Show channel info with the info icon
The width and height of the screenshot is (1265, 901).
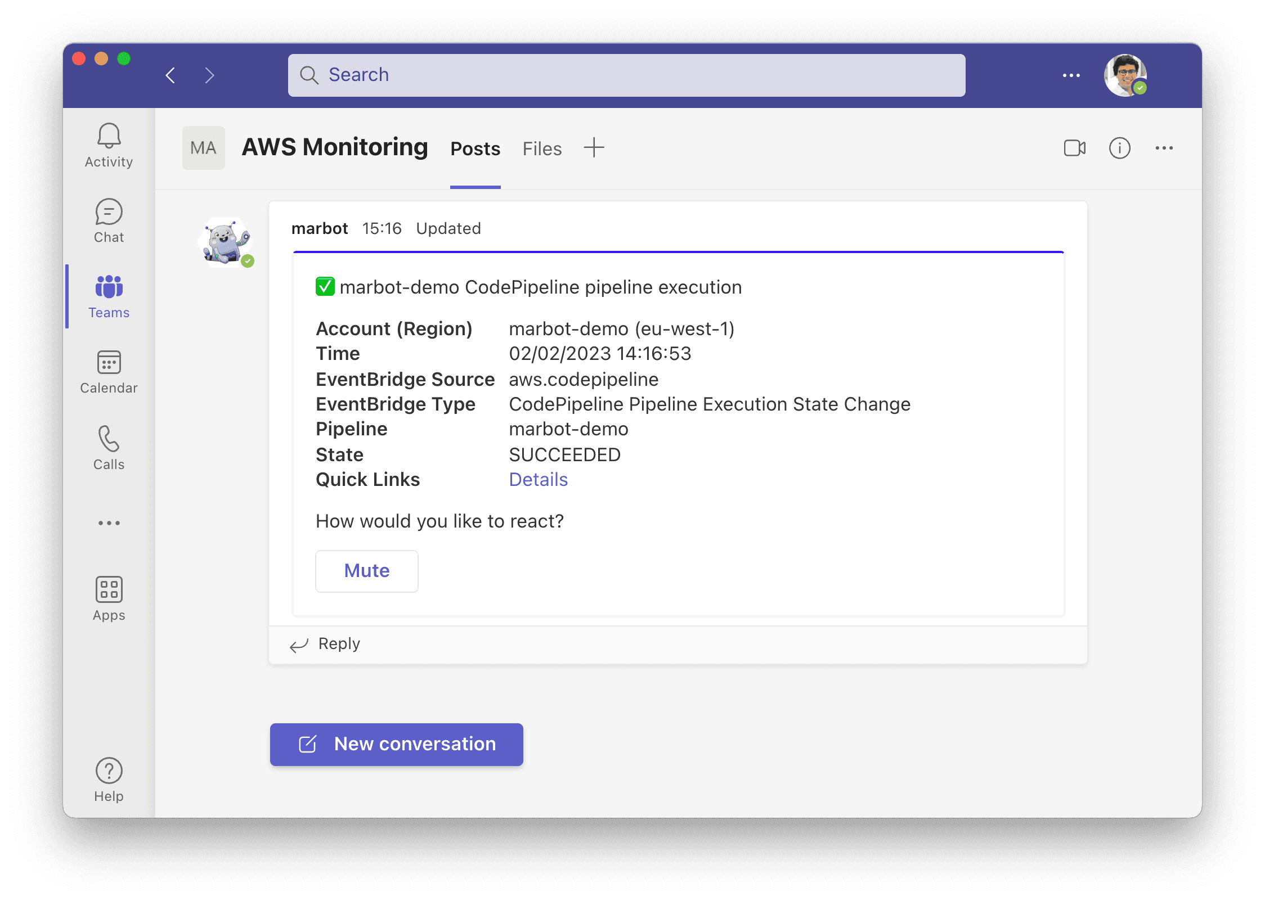coord(1119,148)
